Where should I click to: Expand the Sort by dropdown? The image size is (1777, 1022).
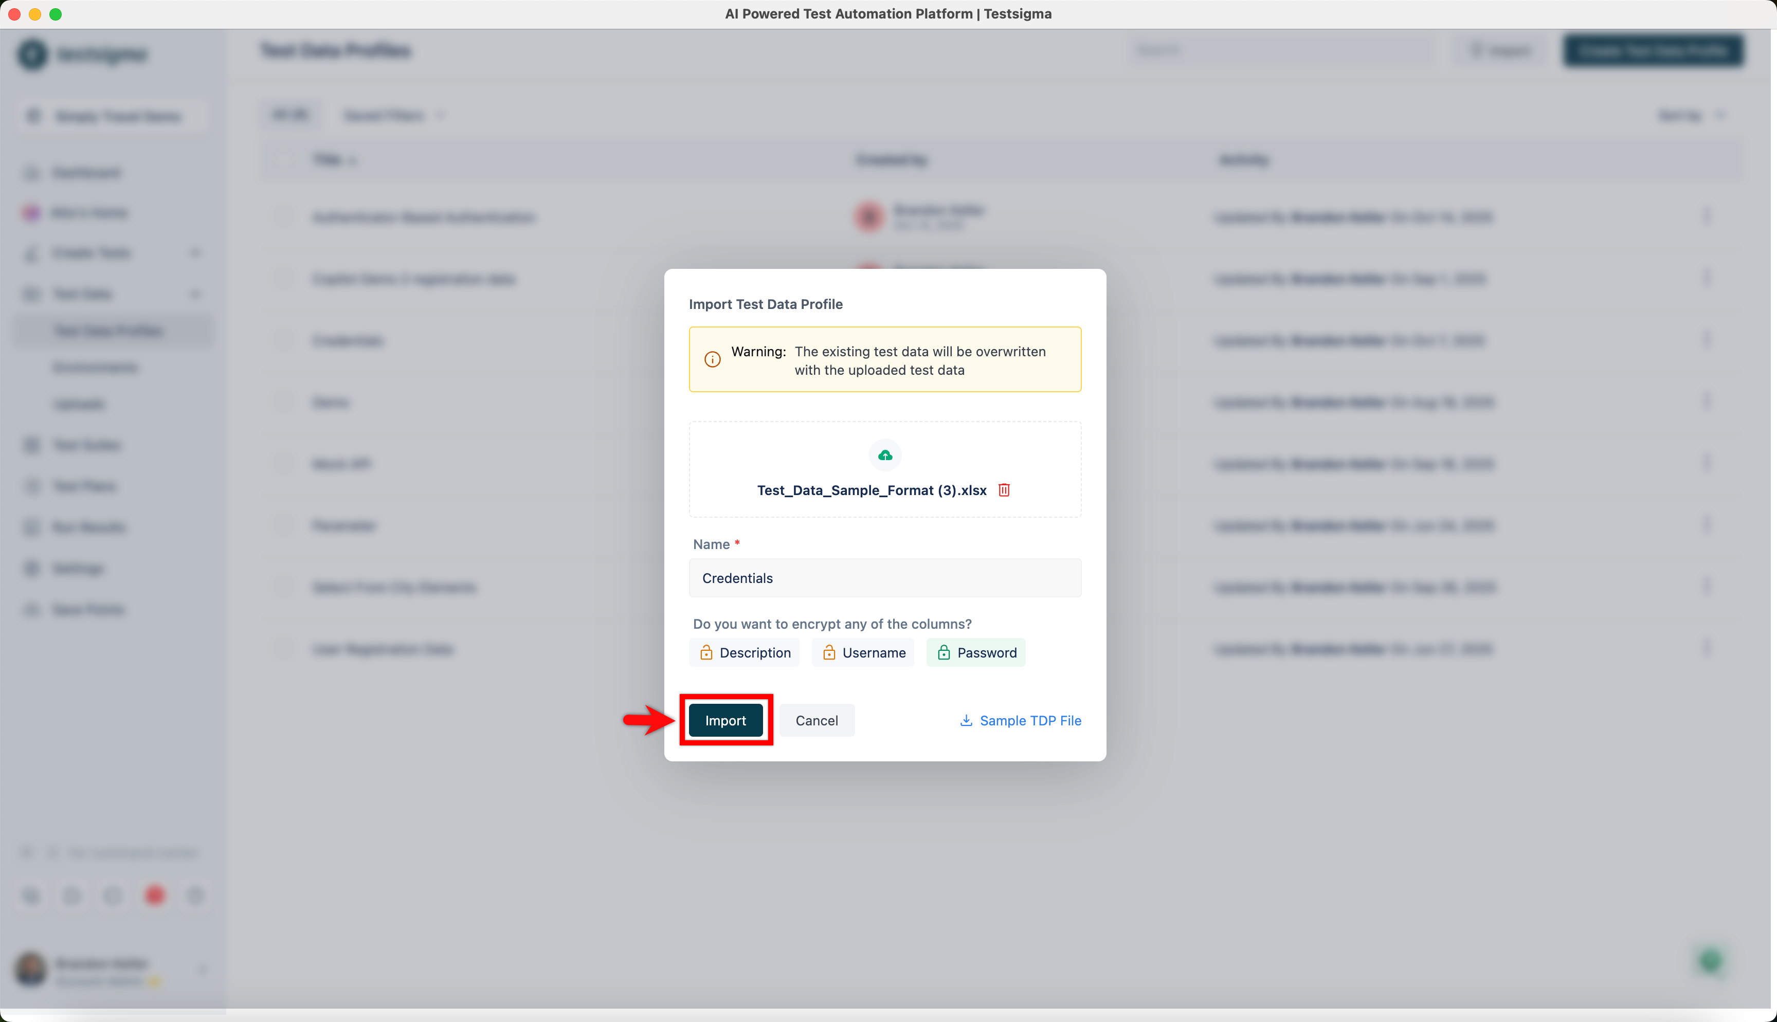1692,115
